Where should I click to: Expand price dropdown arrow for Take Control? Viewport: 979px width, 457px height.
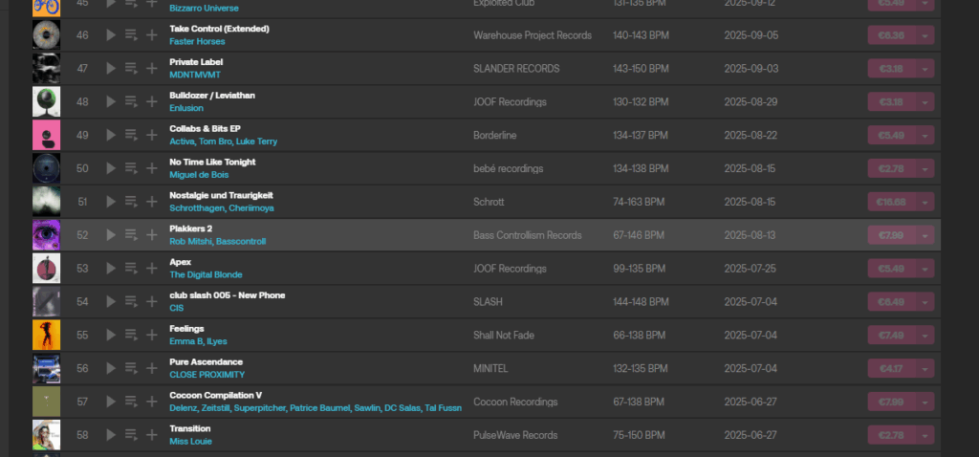click(x=925, y=35)
